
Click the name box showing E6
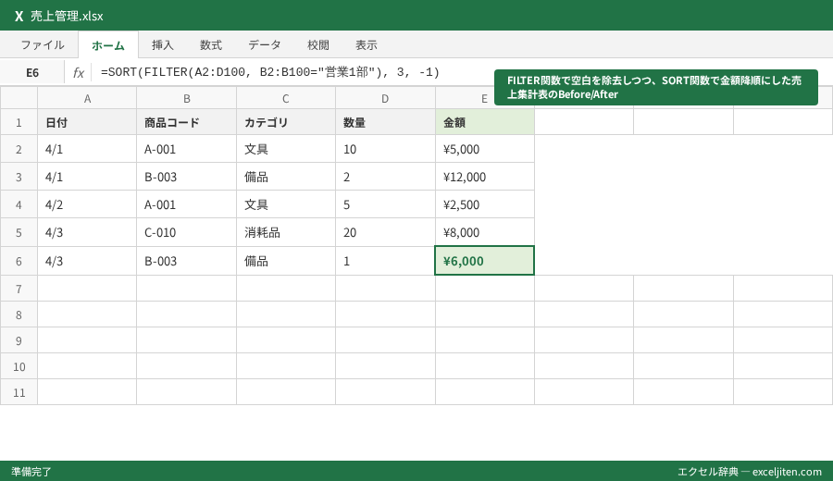coord(32,72)
